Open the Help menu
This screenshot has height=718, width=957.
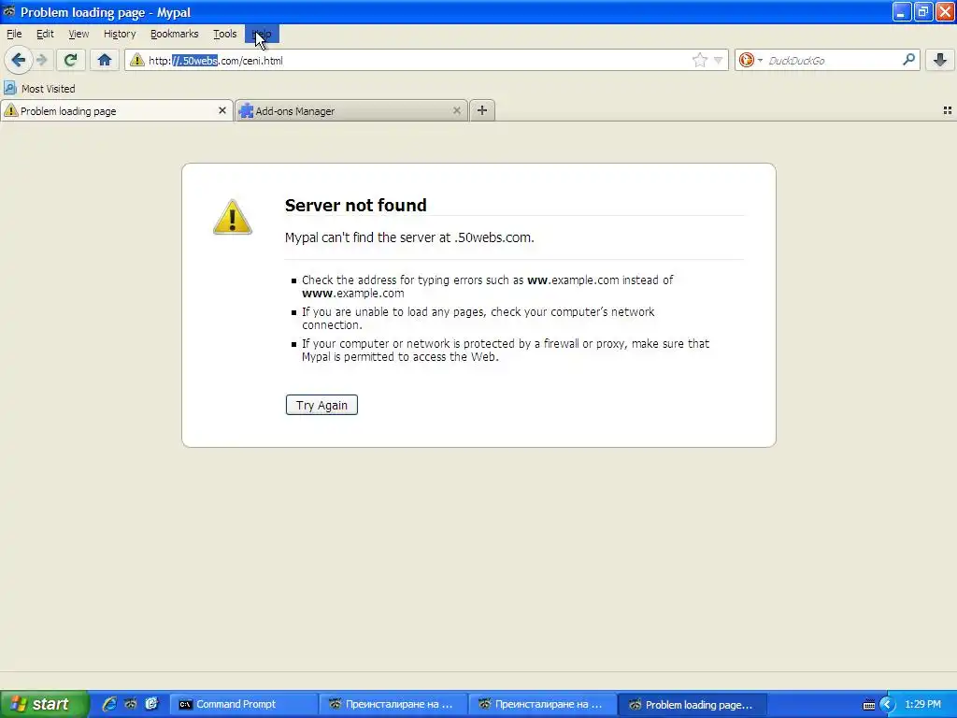[262, 35]
